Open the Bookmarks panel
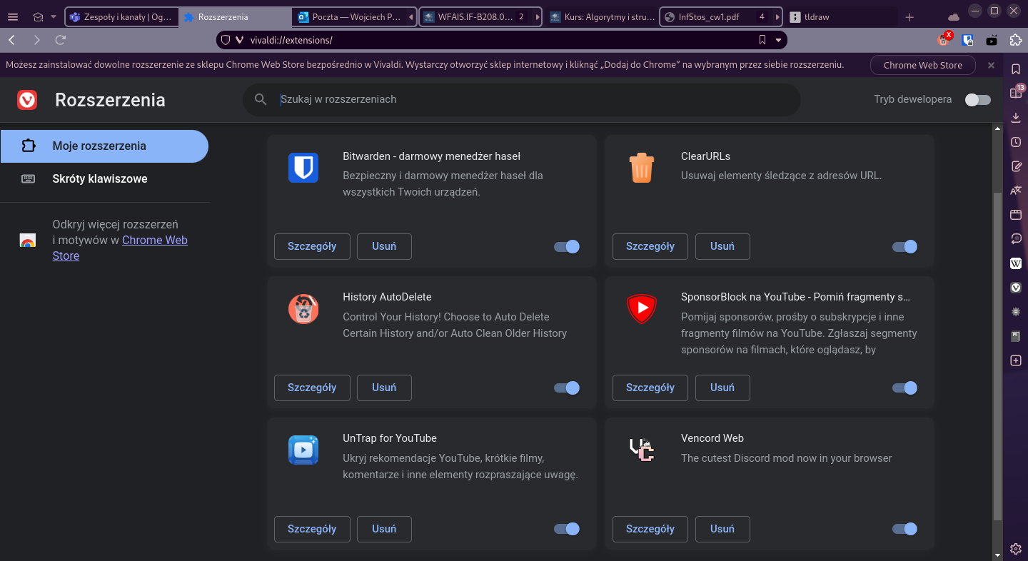This screenshot has height=561, width=1028. coord(1016,69)
